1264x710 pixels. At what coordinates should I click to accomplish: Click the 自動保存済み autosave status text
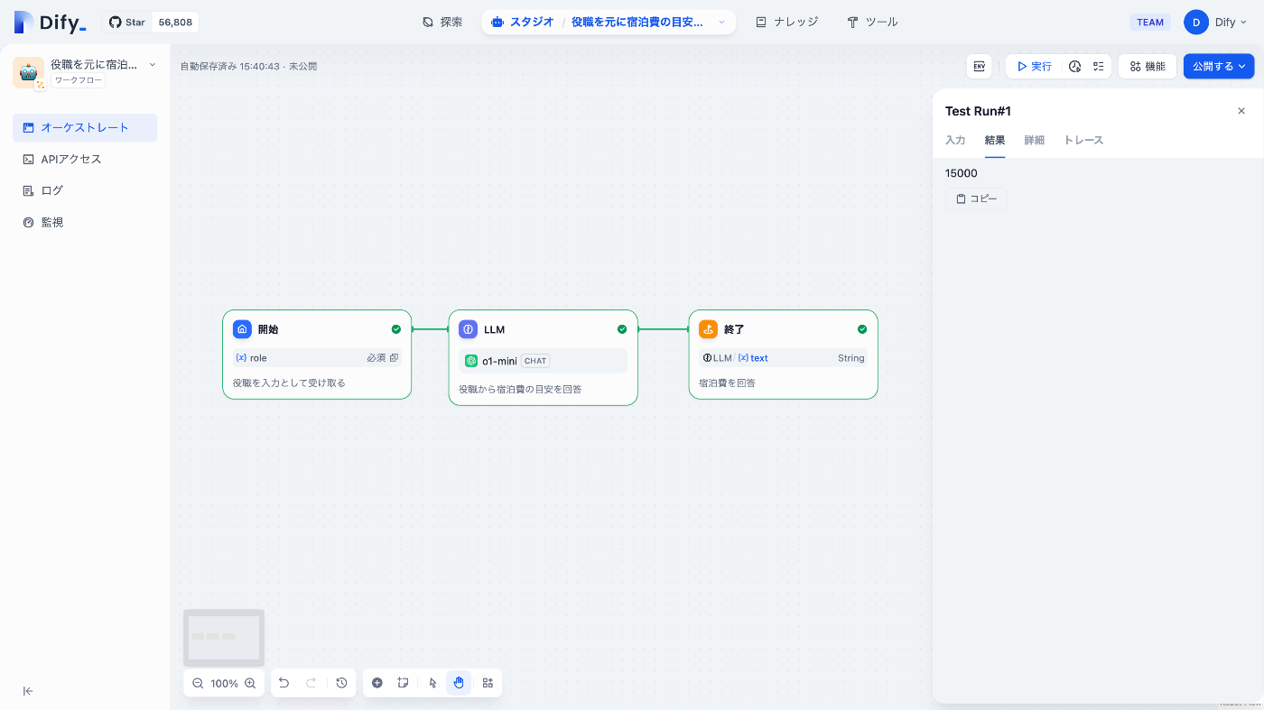pyautogui.click(x=248, y=66)
